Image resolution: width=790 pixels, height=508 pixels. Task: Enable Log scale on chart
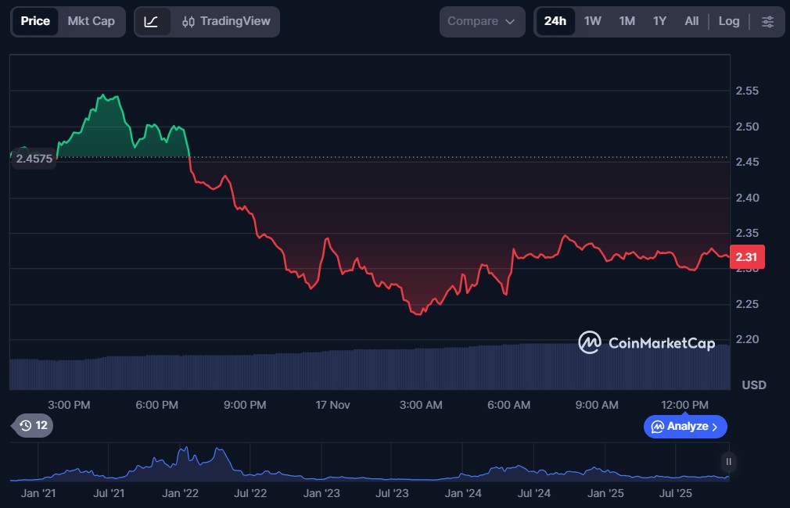point(728,21)
